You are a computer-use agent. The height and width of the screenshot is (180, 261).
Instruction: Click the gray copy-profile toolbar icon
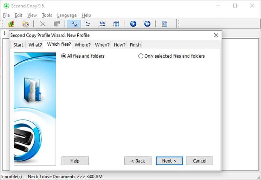click(x=57, y=24)
